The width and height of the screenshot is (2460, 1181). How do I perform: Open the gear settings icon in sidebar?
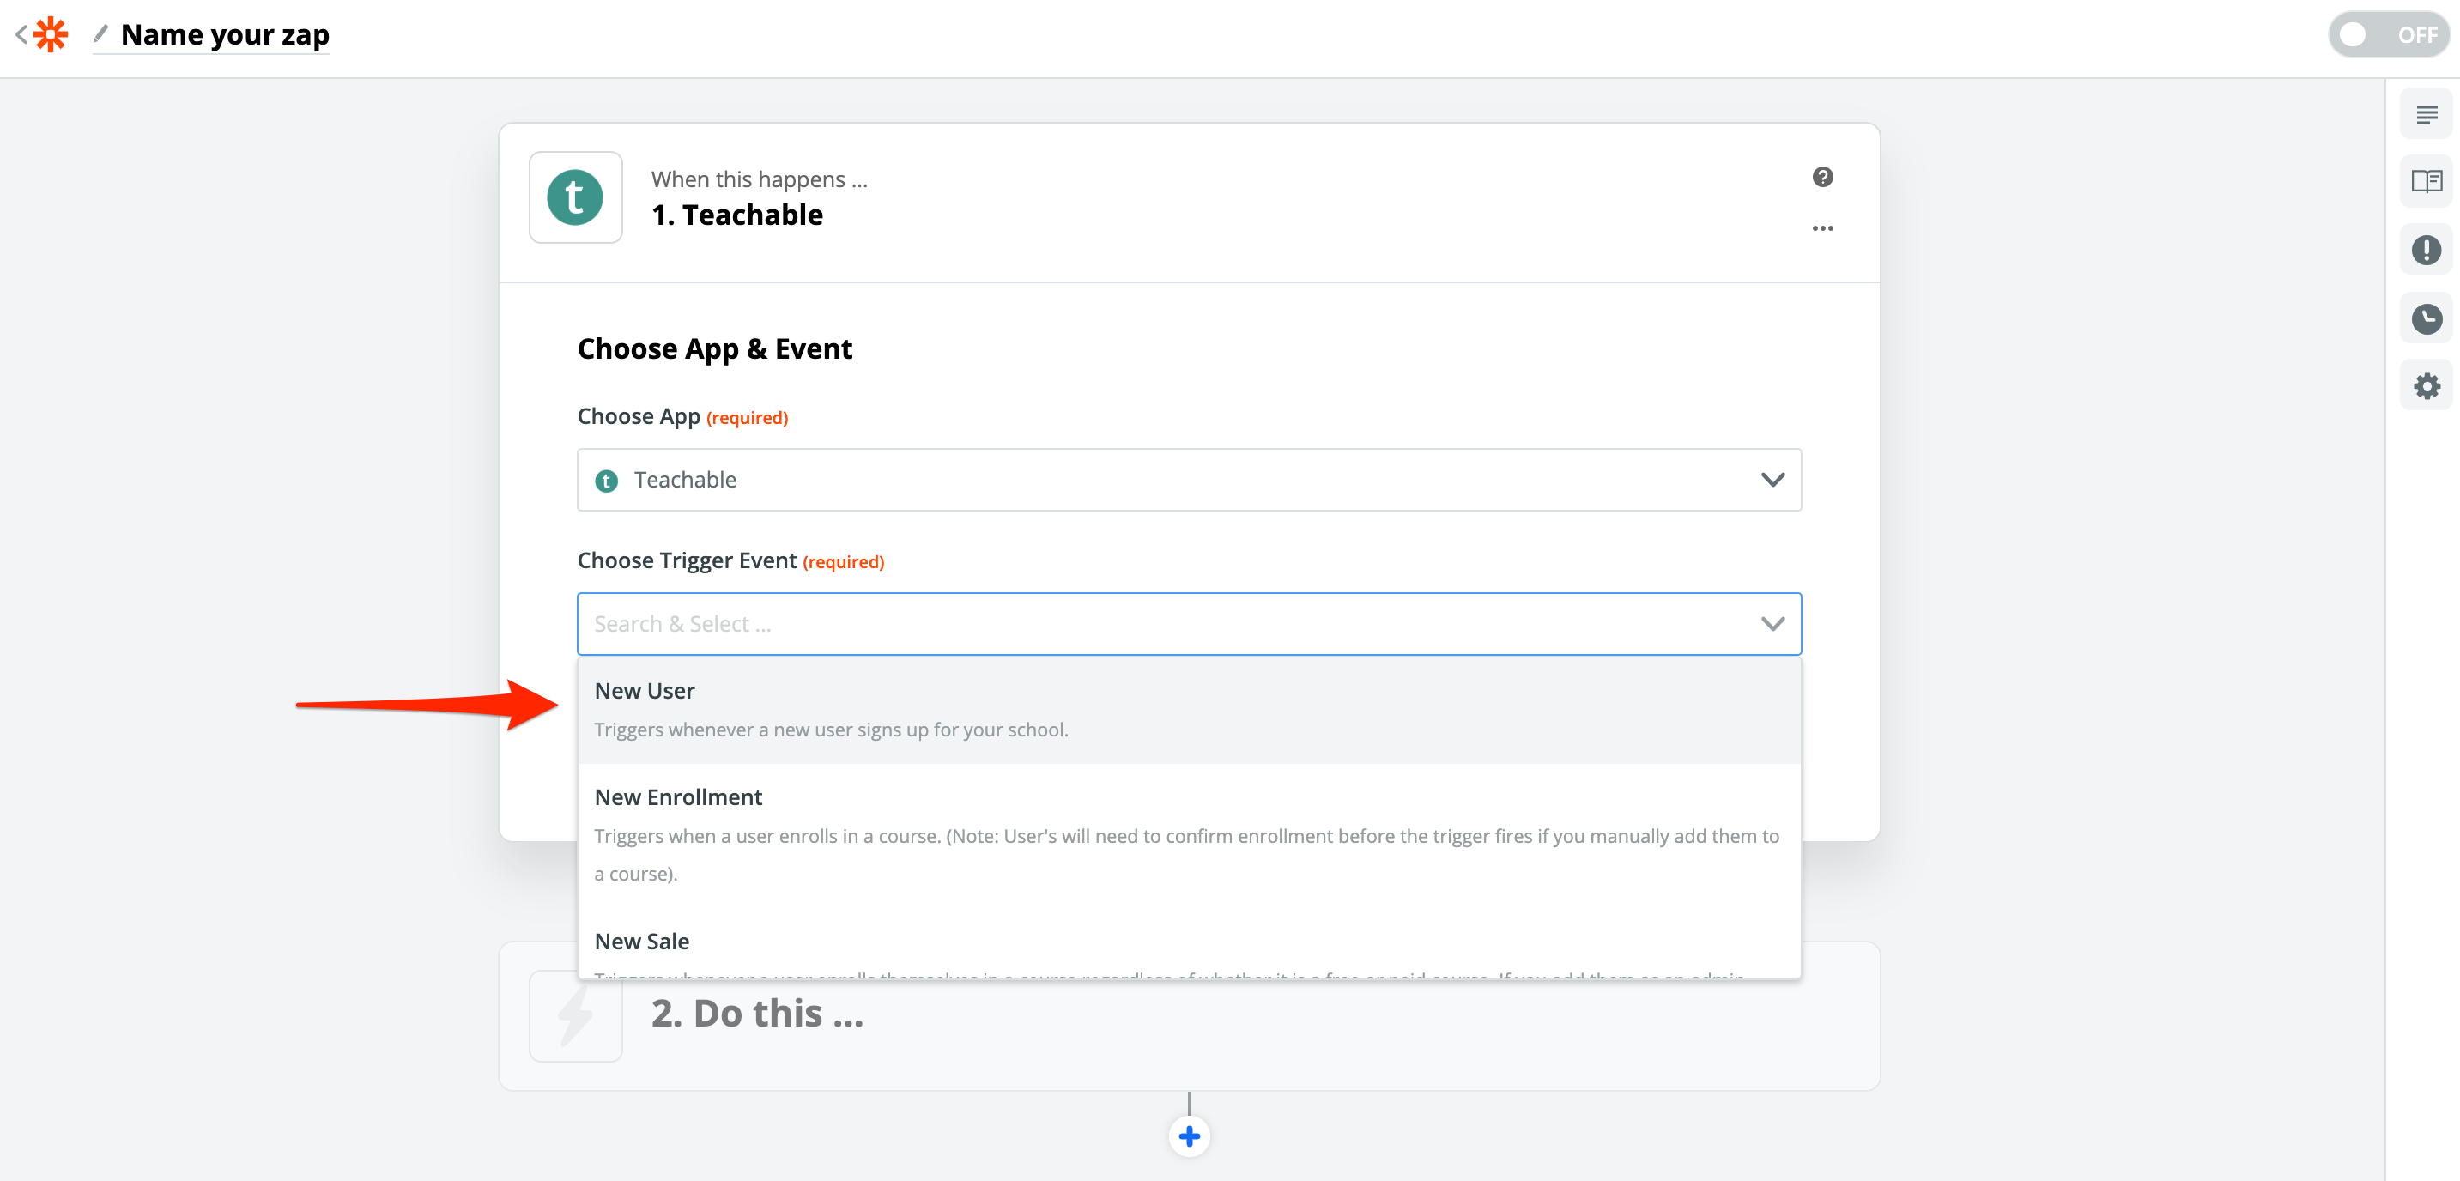2426,387
